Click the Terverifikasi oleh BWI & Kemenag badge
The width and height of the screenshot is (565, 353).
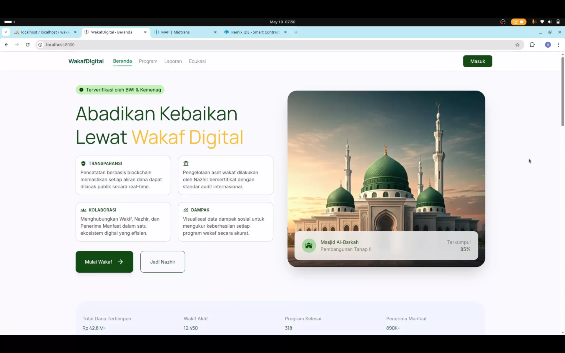(120, 90)
